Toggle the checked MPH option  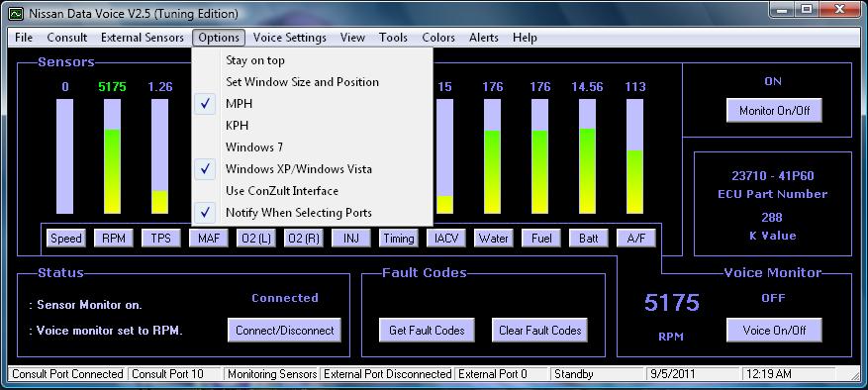(x=312, y=104)
